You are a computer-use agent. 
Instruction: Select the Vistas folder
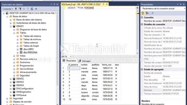tap(22, 56)
